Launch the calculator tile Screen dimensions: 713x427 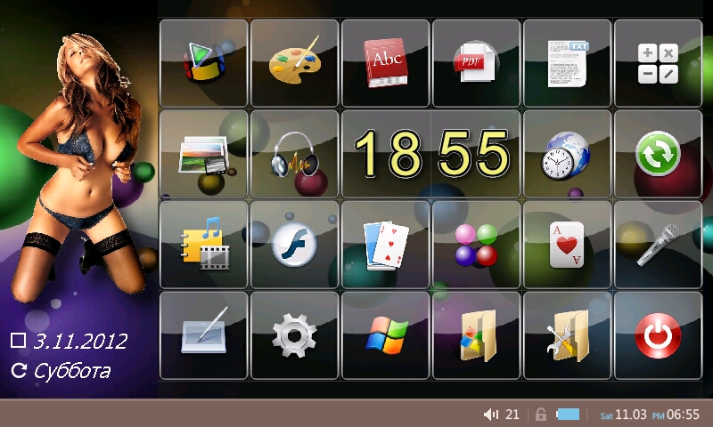coord(658,63)
